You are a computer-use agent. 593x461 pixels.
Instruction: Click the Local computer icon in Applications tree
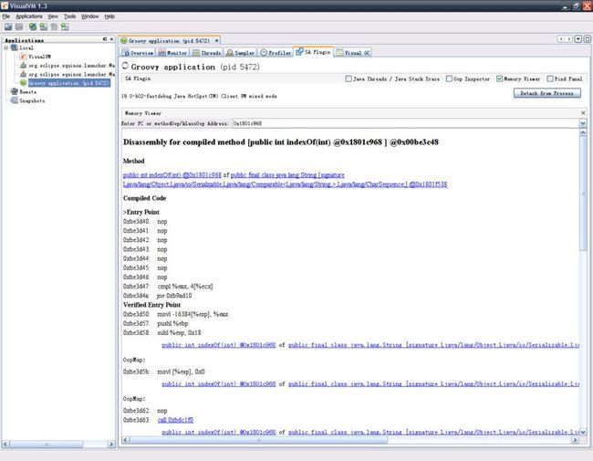pyautogui.click(x=15, y=47)
